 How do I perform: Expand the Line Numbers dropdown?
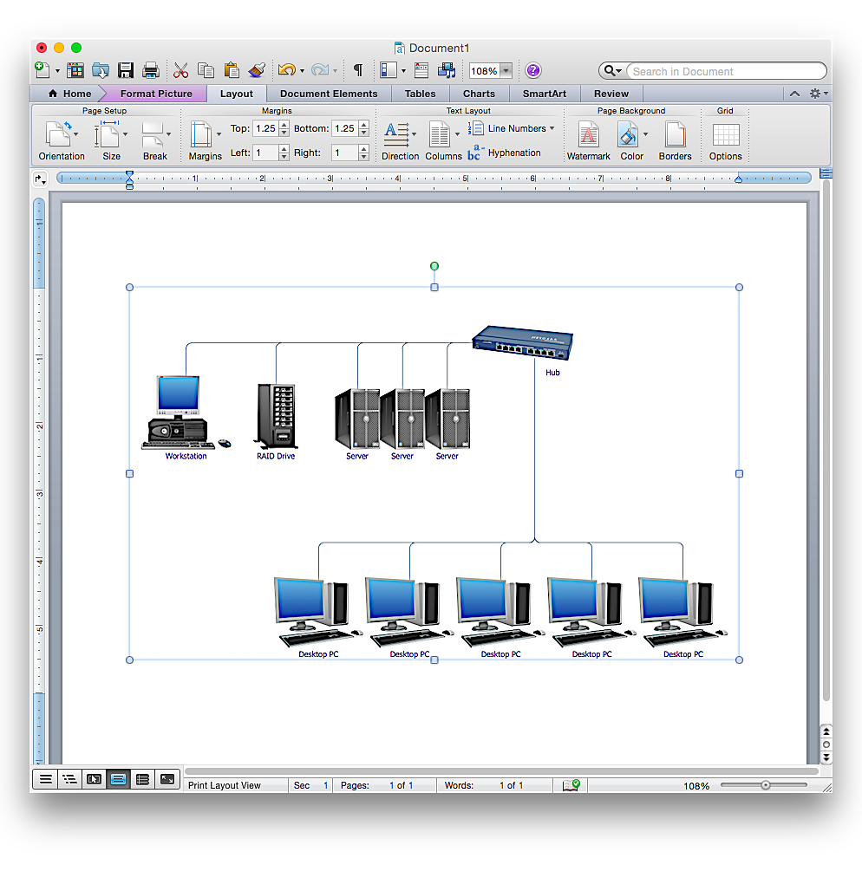tap(552, 128)
